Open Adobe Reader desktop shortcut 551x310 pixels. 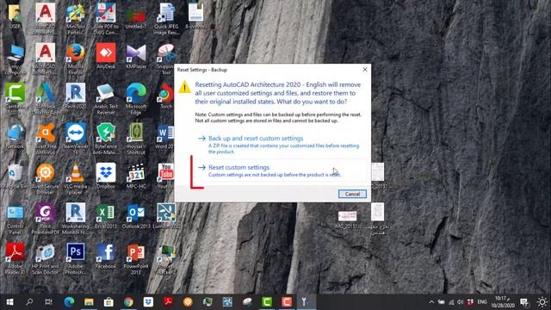[x=15, y=259]
